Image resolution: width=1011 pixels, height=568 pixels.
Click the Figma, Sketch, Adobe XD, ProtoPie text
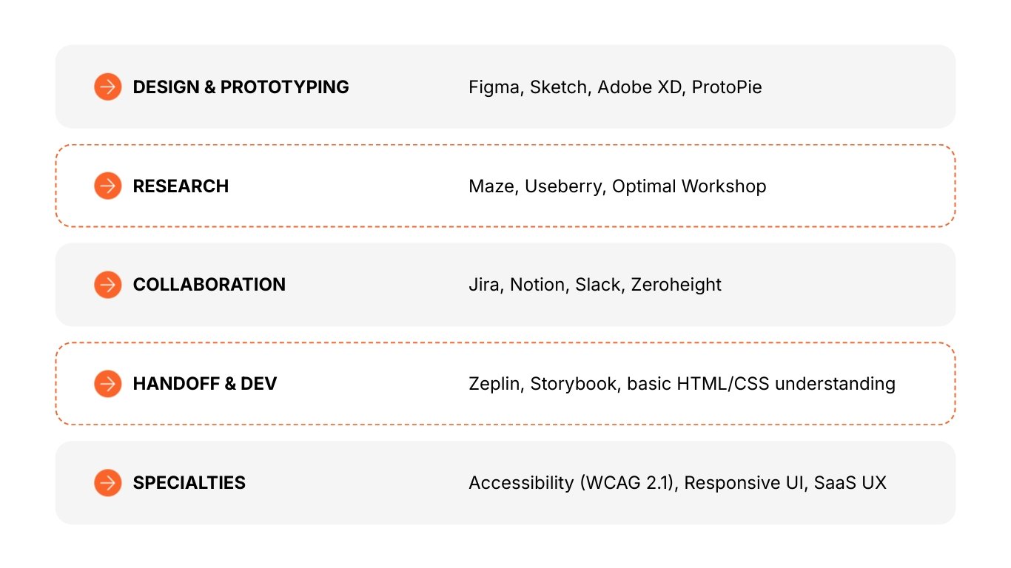pos(615,87)
